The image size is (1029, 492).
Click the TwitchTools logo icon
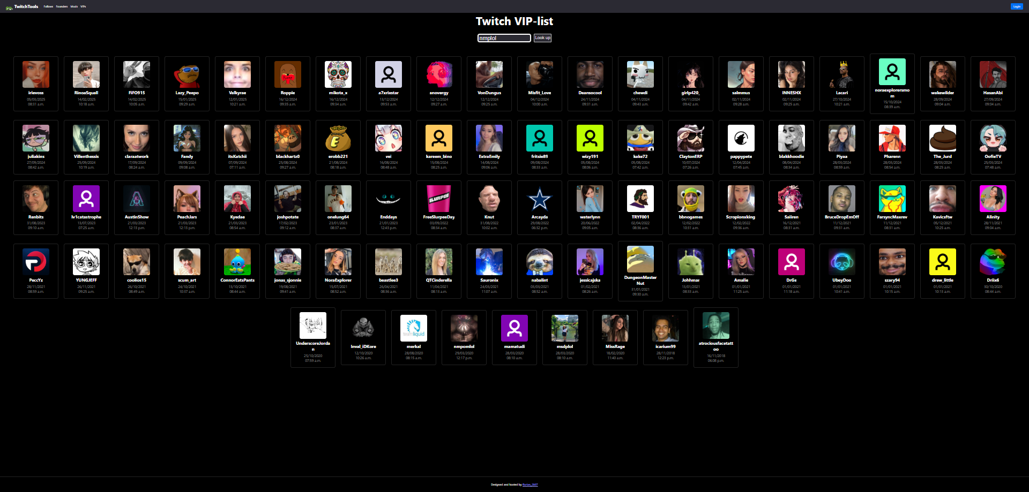9,7
